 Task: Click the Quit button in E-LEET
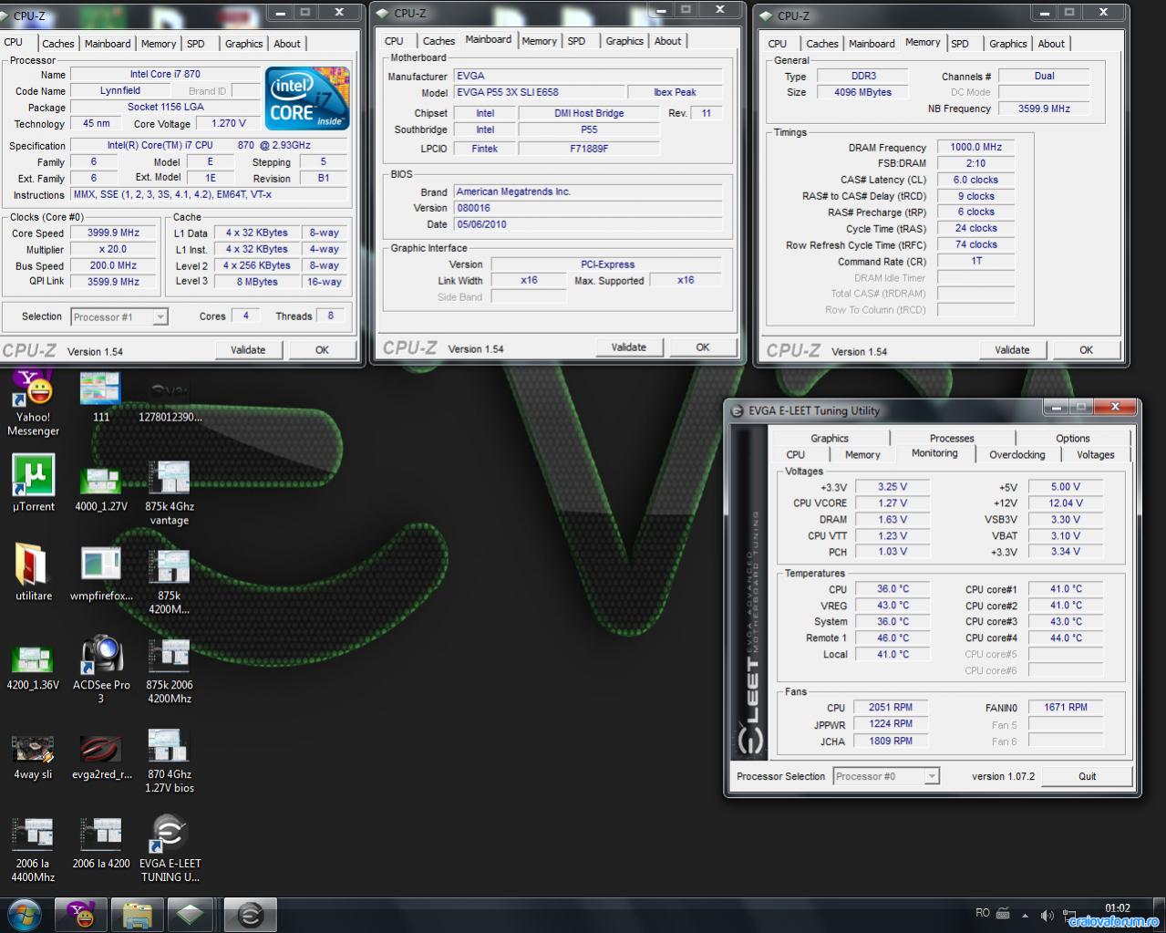tap(1088, 776)
